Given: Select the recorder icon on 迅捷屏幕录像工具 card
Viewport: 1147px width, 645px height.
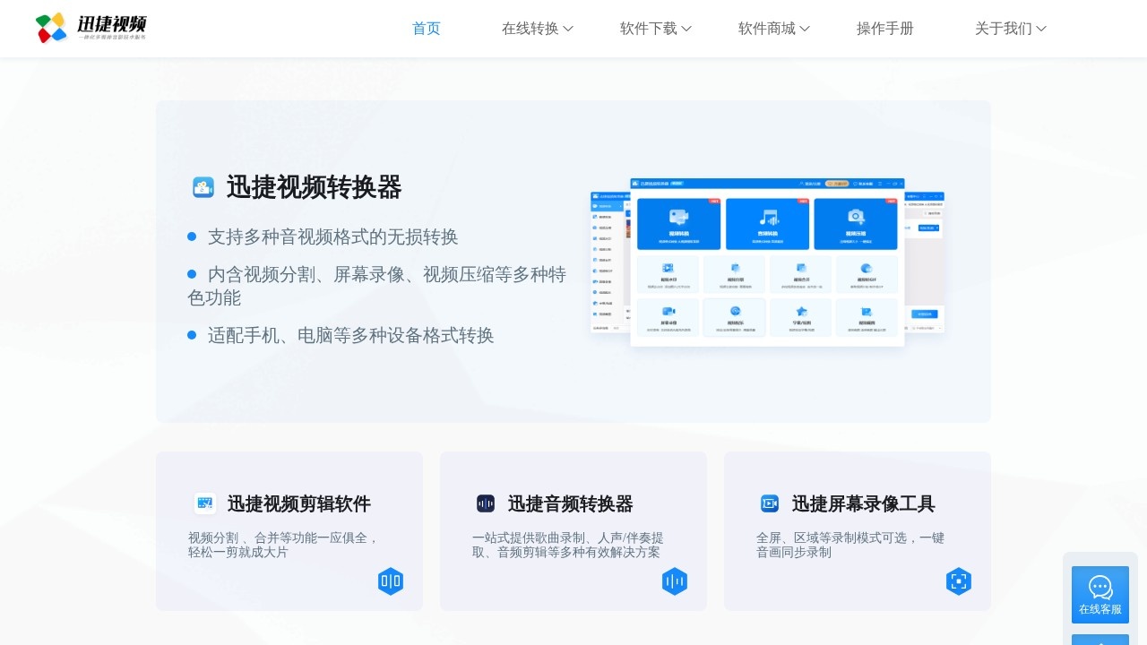Looking at the screenshot, I should pyautogui.click(x=770, y=503).
